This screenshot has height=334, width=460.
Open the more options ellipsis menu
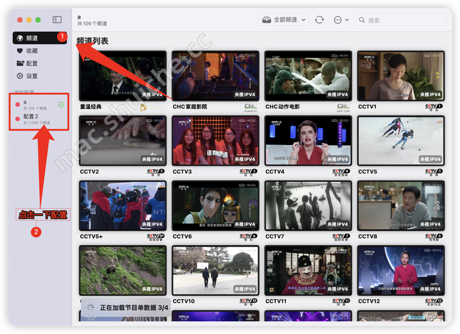pyautogui.click(x=337, y=20)
